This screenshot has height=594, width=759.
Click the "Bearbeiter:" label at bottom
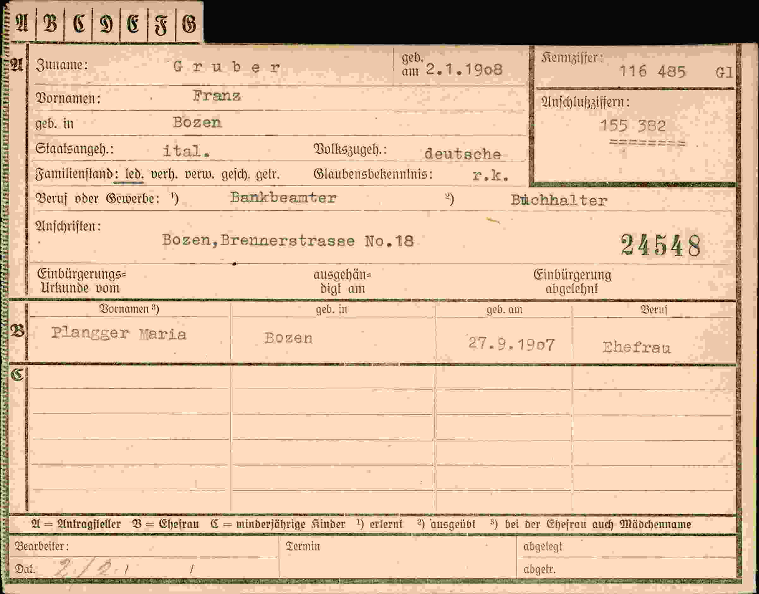tap(42, 546)
